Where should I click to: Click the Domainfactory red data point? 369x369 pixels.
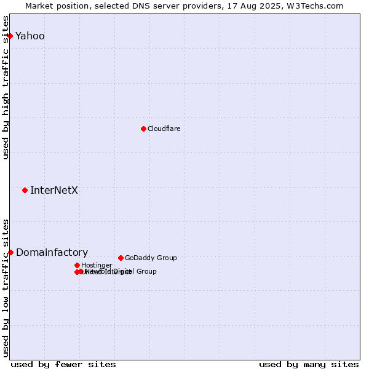tap(11, 253)
